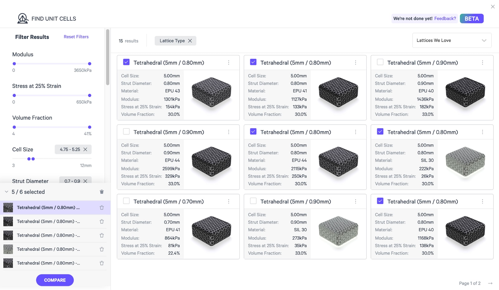This screenshot has height=290, width=499.
Task: Select the last Tetrahedral item in the selection list
Action: click(48, 263)
